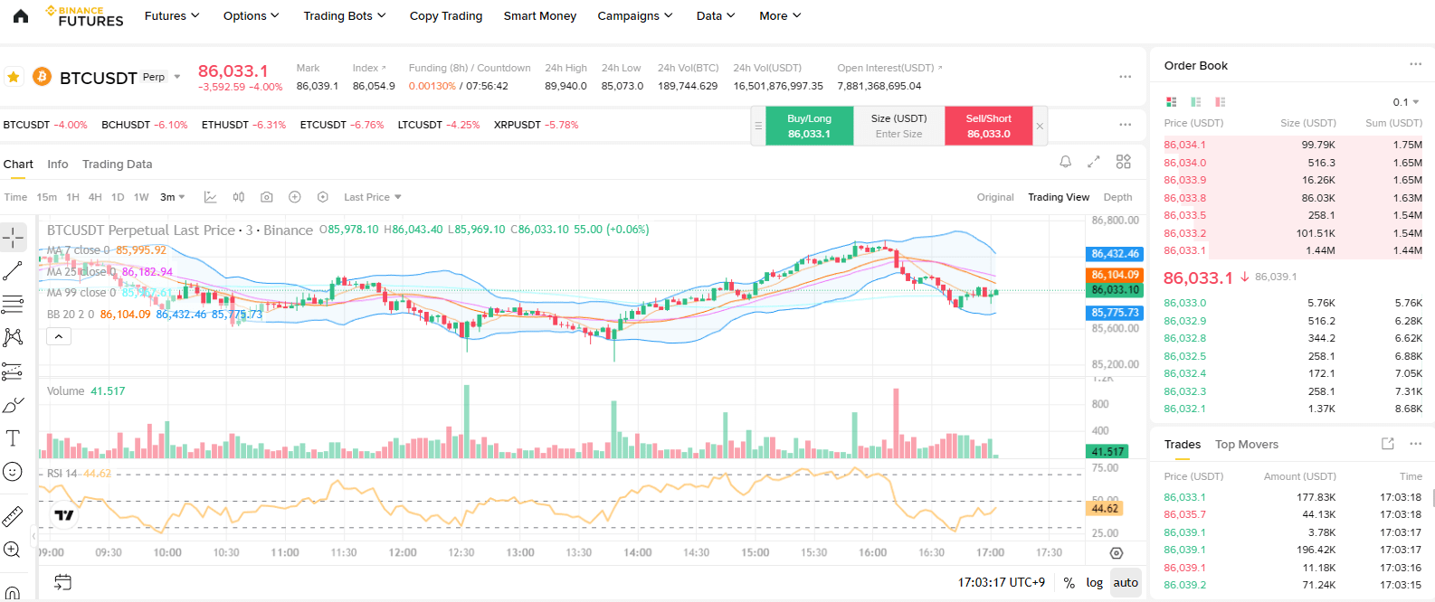Screen dimensions: 1435x602
Task: Take a chart snapshot with camera icon
Action: 267,197
